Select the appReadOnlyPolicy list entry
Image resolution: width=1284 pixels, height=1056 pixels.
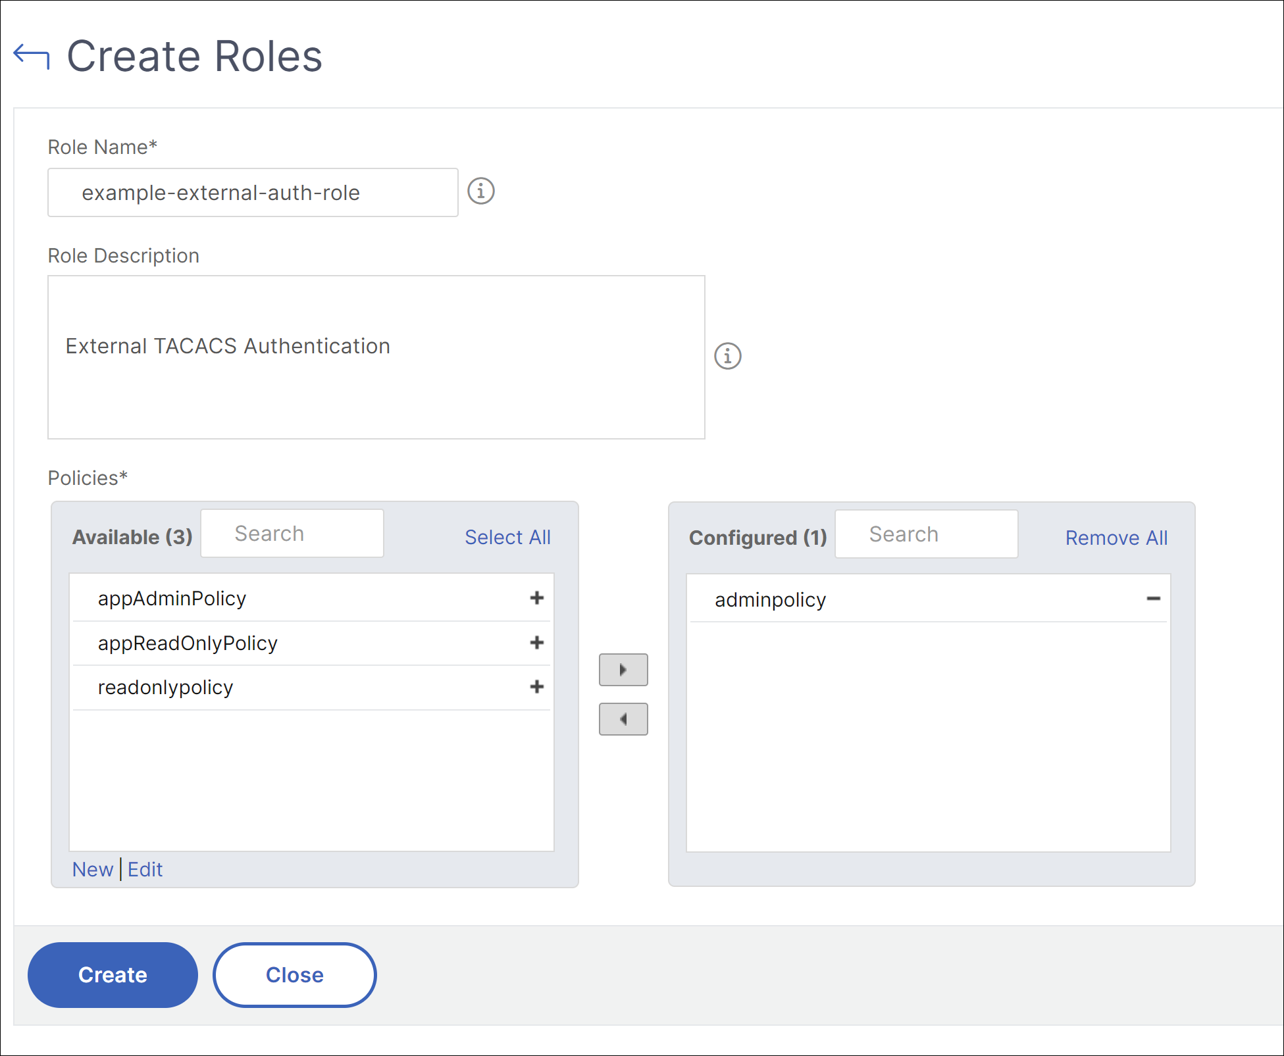pos(188,643)
